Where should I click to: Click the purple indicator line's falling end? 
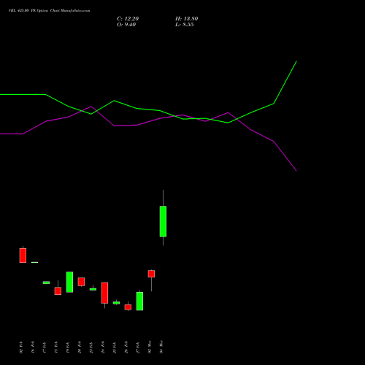[x=296, y=171]
